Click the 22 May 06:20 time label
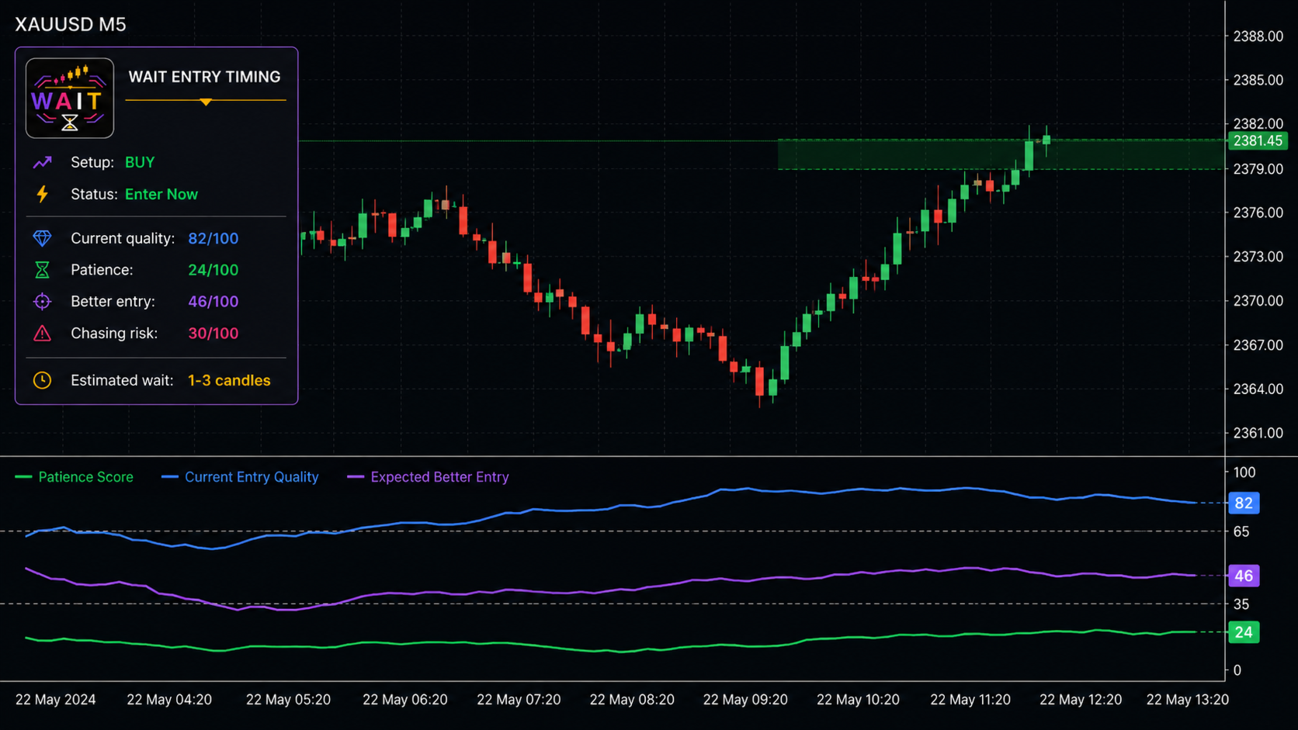The height and width of the screenshot is (730, 1298). point(405,700)
